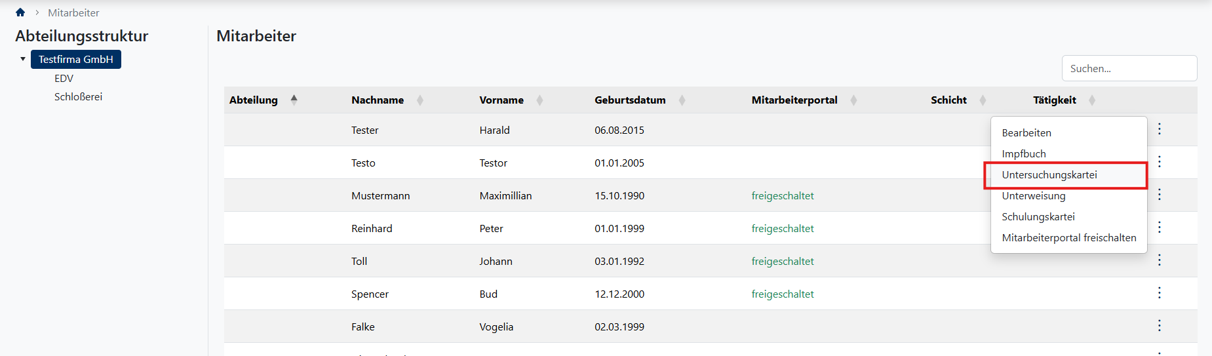Select the Schloßerei department
Viewport: 1212px width, 356px height.
tap(78, 97)
